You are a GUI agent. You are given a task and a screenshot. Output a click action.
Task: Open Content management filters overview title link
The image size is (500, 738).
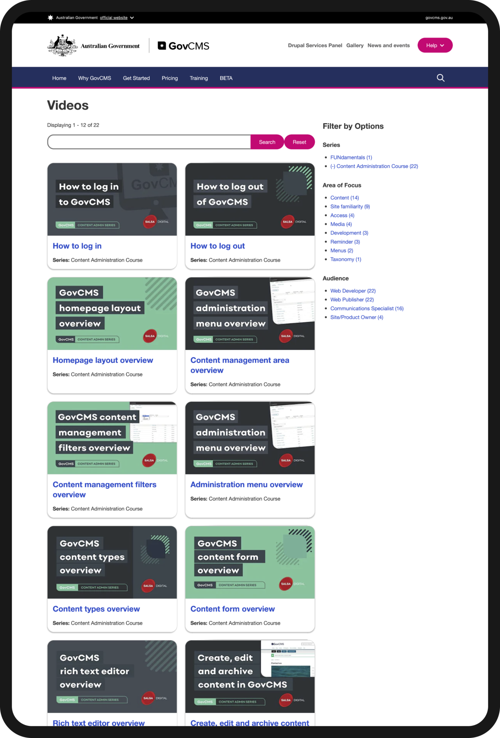104,490
